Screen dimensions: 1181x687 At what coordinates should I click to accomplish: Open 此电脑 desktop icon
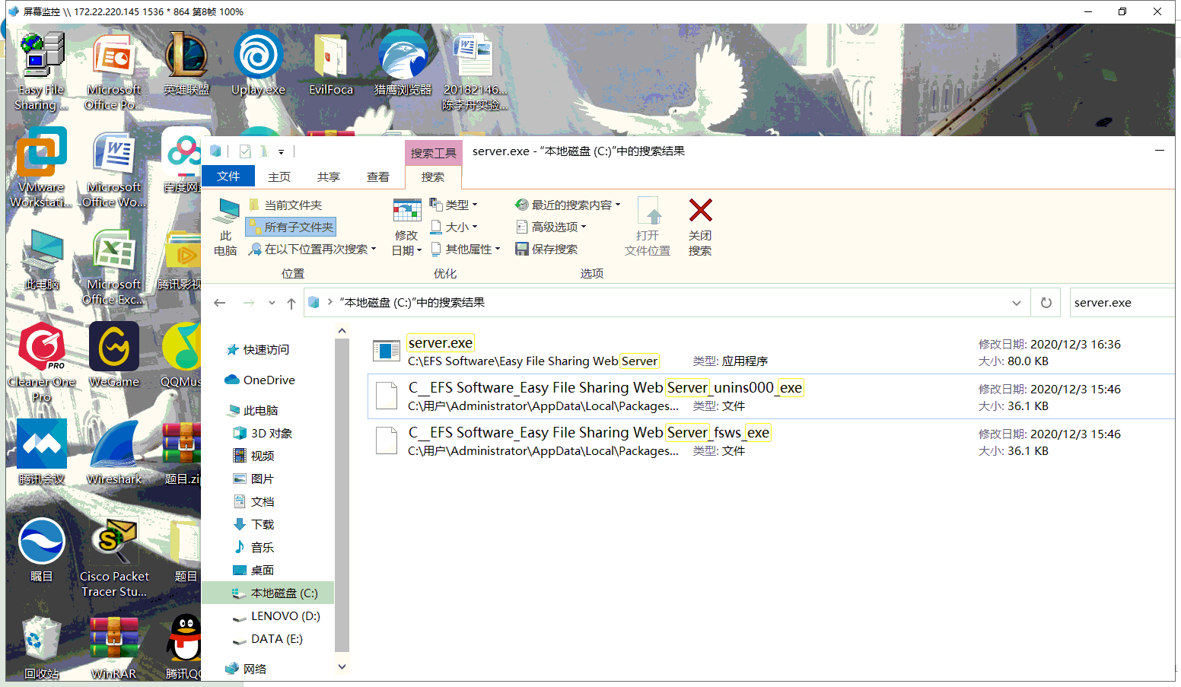click(x=42, y=260)
